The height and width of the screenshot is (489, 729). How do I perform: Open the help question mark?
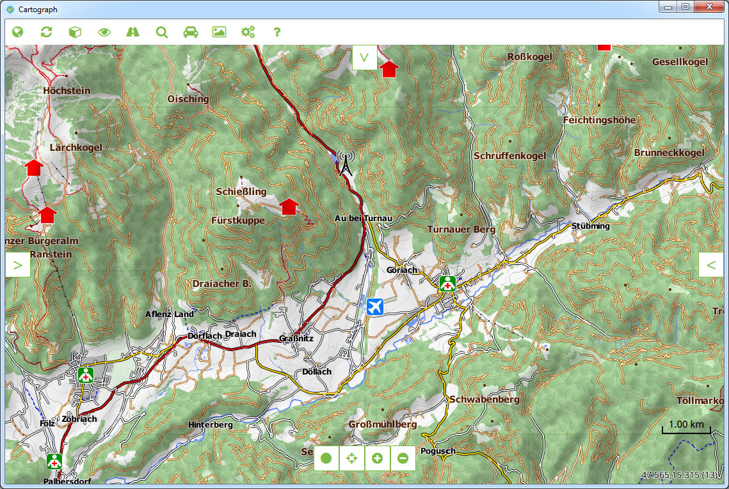point(276,31)
